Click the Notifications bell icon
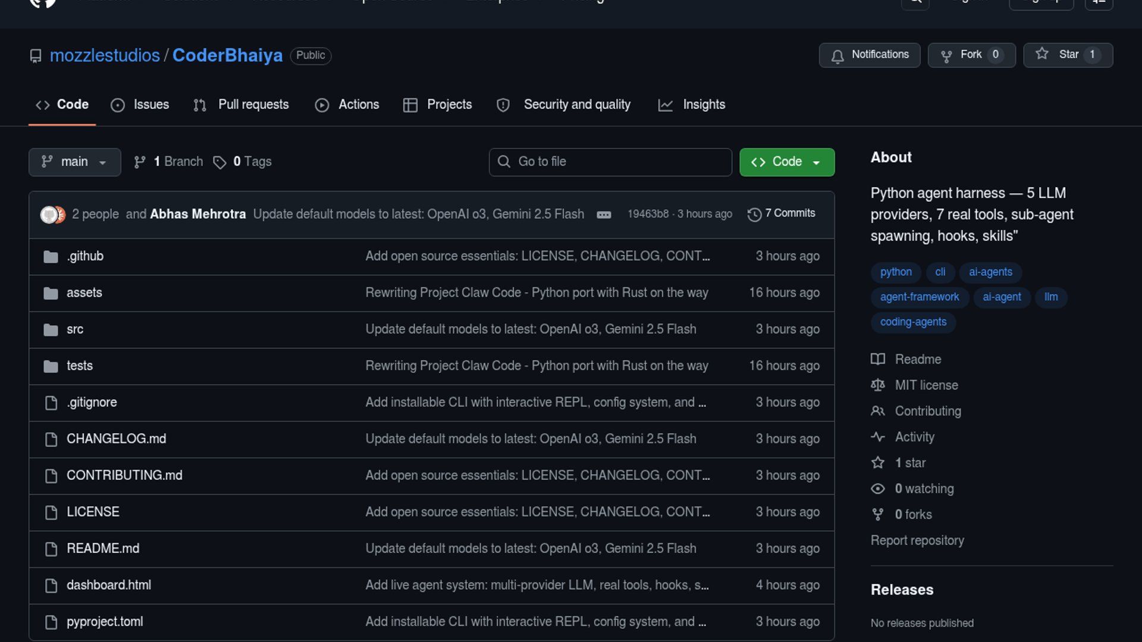The image size is (1142, 642). (x=837, y=55)
